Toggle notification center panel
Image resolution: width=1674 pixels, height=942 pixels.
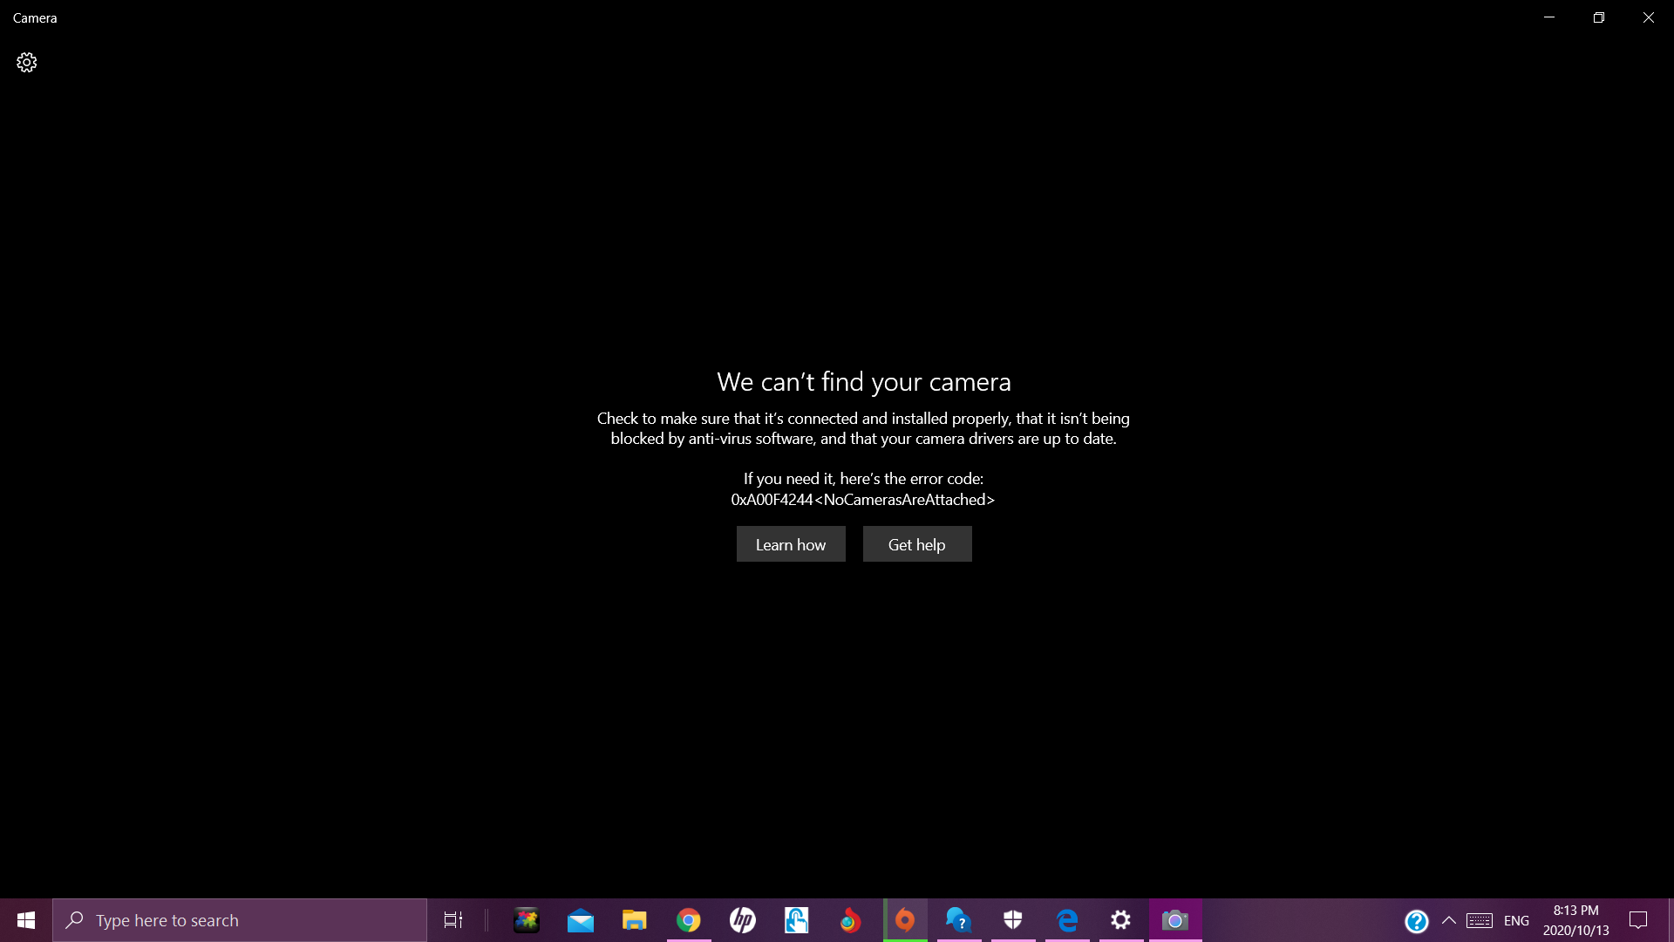(1637, 919)
